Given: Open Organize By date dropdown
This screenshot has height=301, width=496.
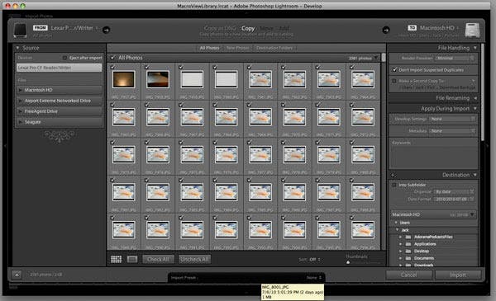Looking at the screenshot, I should [x=455, y=192].
